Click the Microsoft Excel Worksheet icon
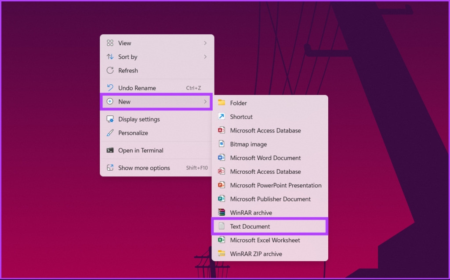The image size is (450, 280). click(221, 240)
